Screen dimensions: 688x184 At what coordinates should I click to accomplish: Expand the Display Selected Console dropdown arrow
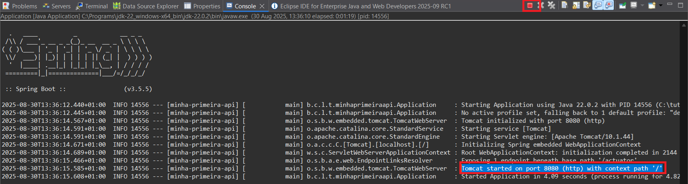pyautogui.click(x=642, y=6)
